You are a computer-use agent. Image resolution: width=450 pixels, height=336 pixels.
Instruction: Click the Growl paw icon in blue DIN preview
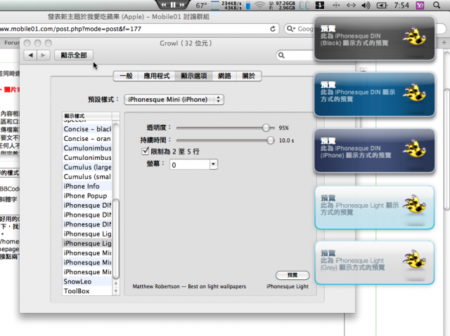415,93
